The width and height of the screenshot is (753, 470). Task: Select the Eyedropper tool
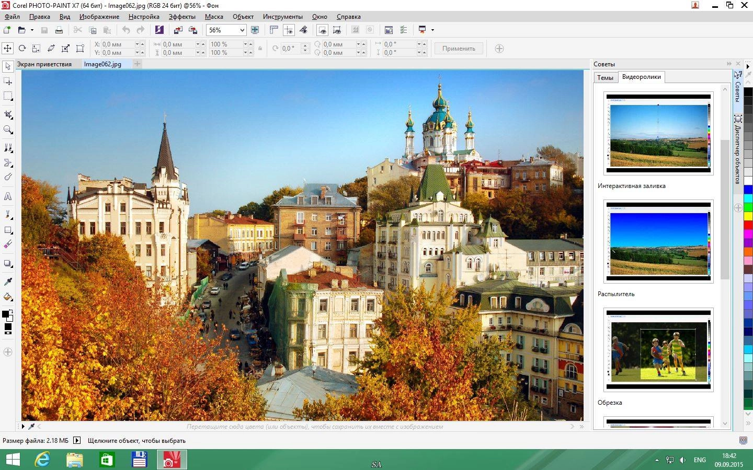click(x=8, y=282)
